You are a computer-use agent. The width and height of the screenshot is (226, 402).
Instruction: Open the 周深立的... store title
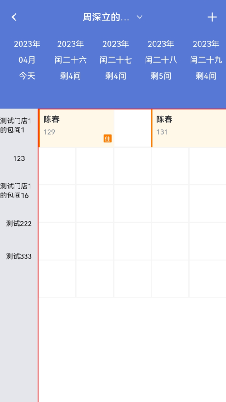click(105, 17)
